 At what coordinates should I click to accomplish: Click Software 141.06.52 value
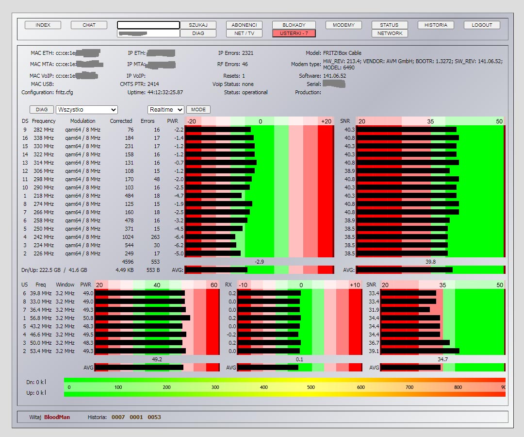(x=334, y=76)
